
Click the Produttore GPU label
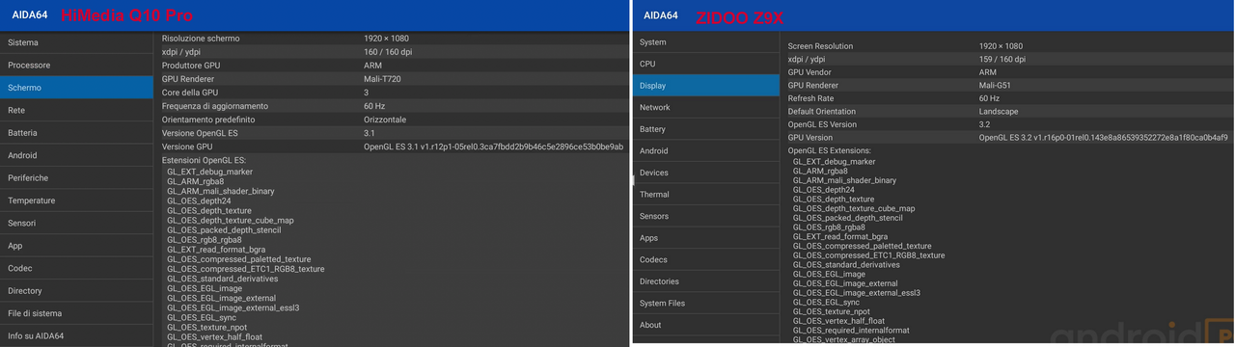(191, 66)
